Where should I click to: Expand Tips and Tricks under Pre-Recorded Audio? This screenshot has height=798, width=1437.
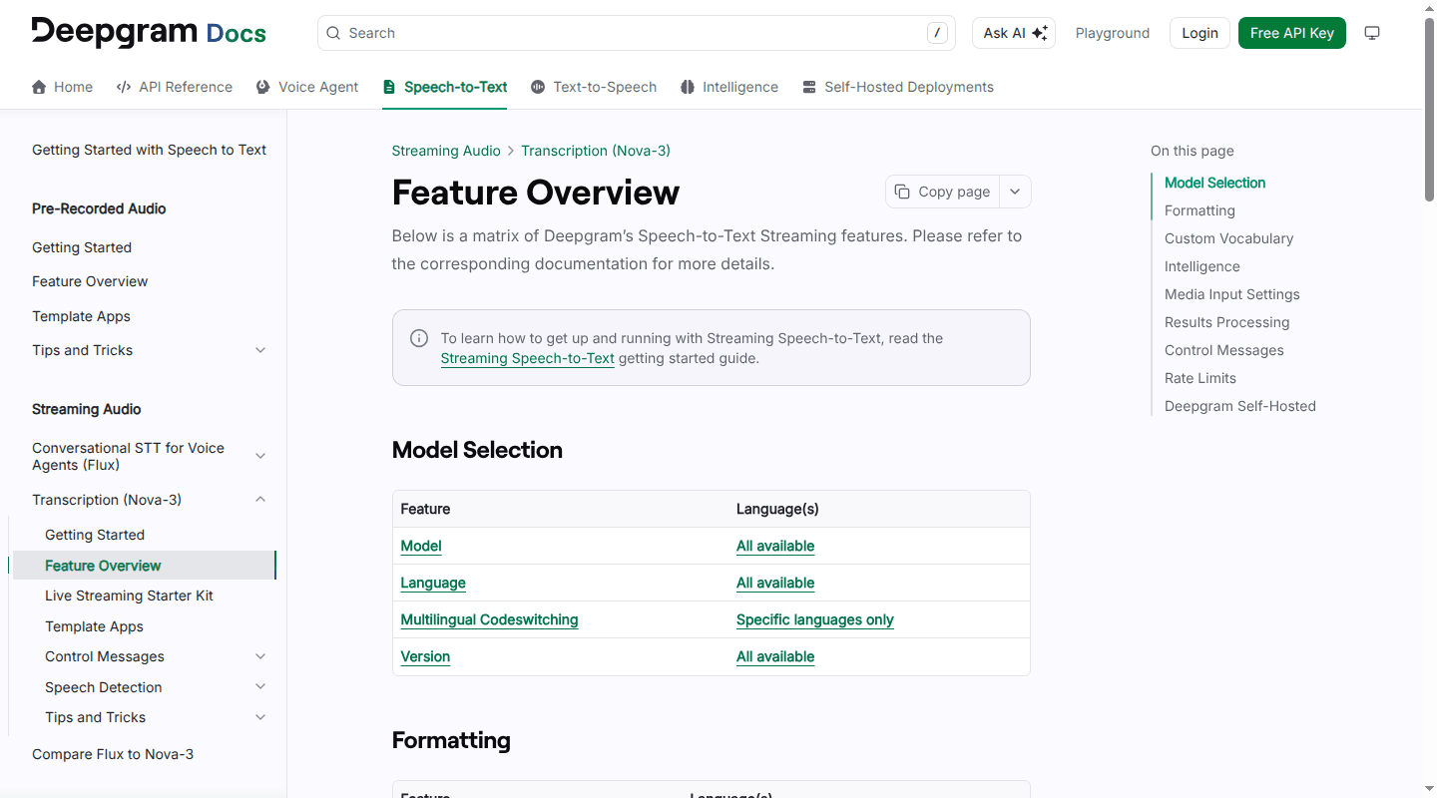pos(260,350)
